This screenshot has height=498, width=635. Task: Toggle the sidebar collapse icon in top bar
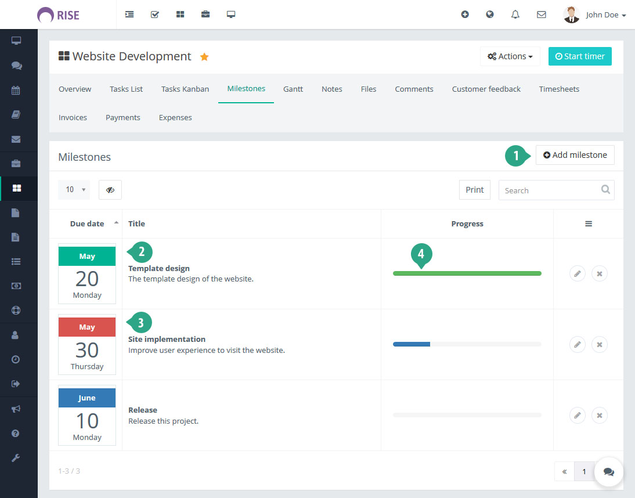[x=129, y=15]
